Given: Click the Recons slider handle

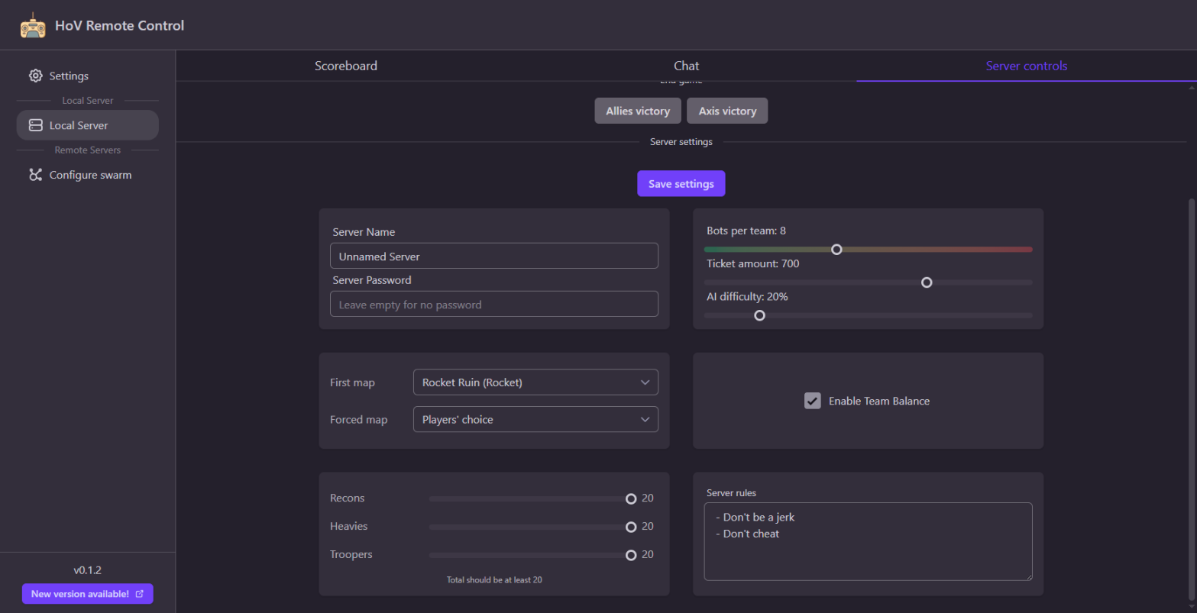Looking at the screenshot, I should pos(631,498).
